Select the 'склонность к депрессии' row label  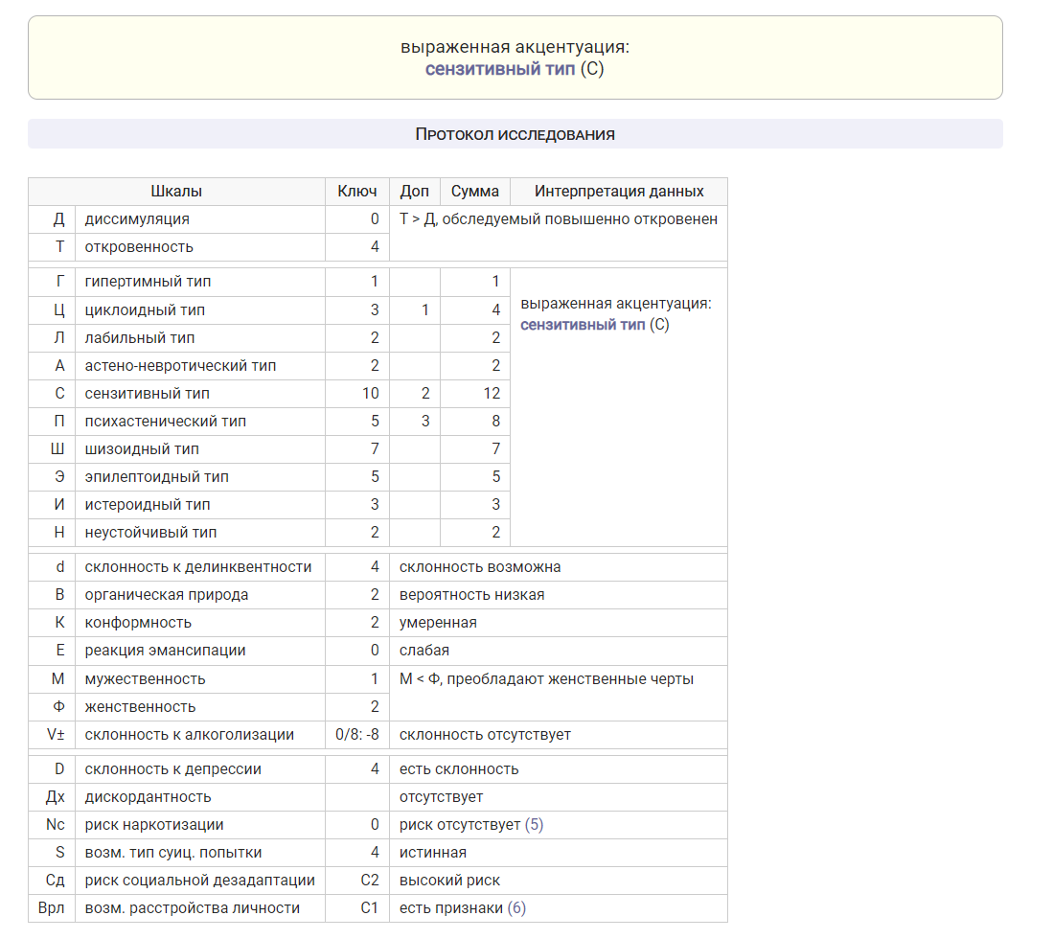coord(173,769)
